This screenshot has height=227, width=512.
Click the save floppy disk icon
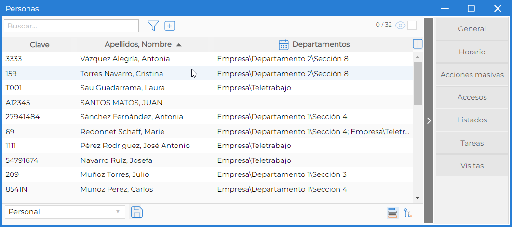(x=137, y=212)
